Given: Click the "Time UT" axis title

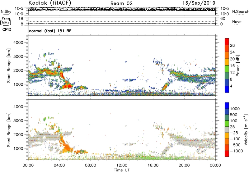Looking at the screenshot, I should (x=122, y=170).
